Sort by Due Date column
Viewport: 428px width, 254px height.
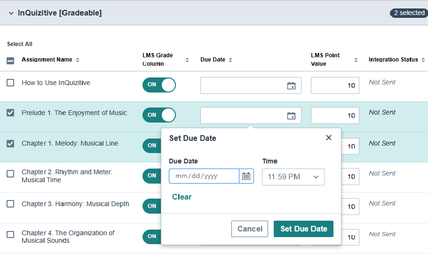[230, 60]
